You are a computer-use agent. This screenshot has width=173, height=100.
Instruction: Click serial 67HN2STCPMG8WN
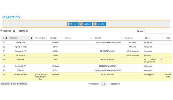(x=108, y=51)
